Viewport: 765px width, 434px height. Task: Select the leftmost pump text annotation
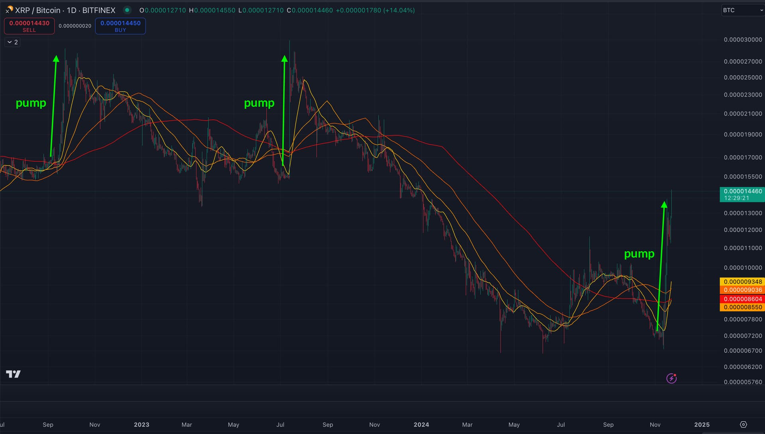[31, 103]
